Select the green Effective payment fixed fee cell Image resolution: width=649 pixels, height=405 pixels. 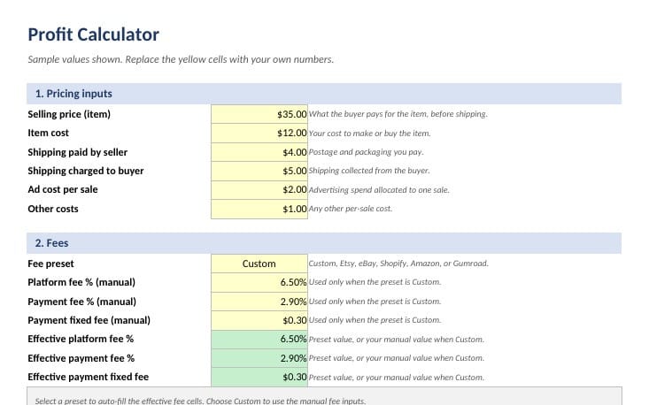coord(259,377)
